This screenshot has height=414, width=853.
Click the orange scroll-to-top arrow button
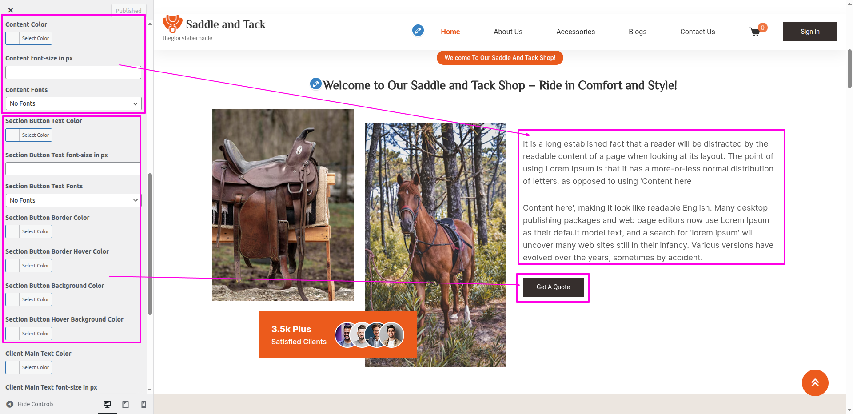click(815, 382)
